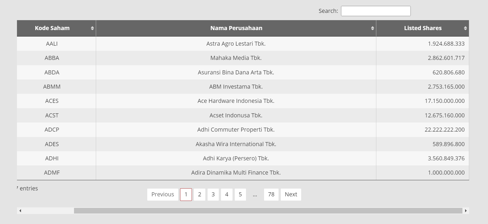
Task: Sort by Kode Saham column sort icon
Action: [x=92, y=28]
